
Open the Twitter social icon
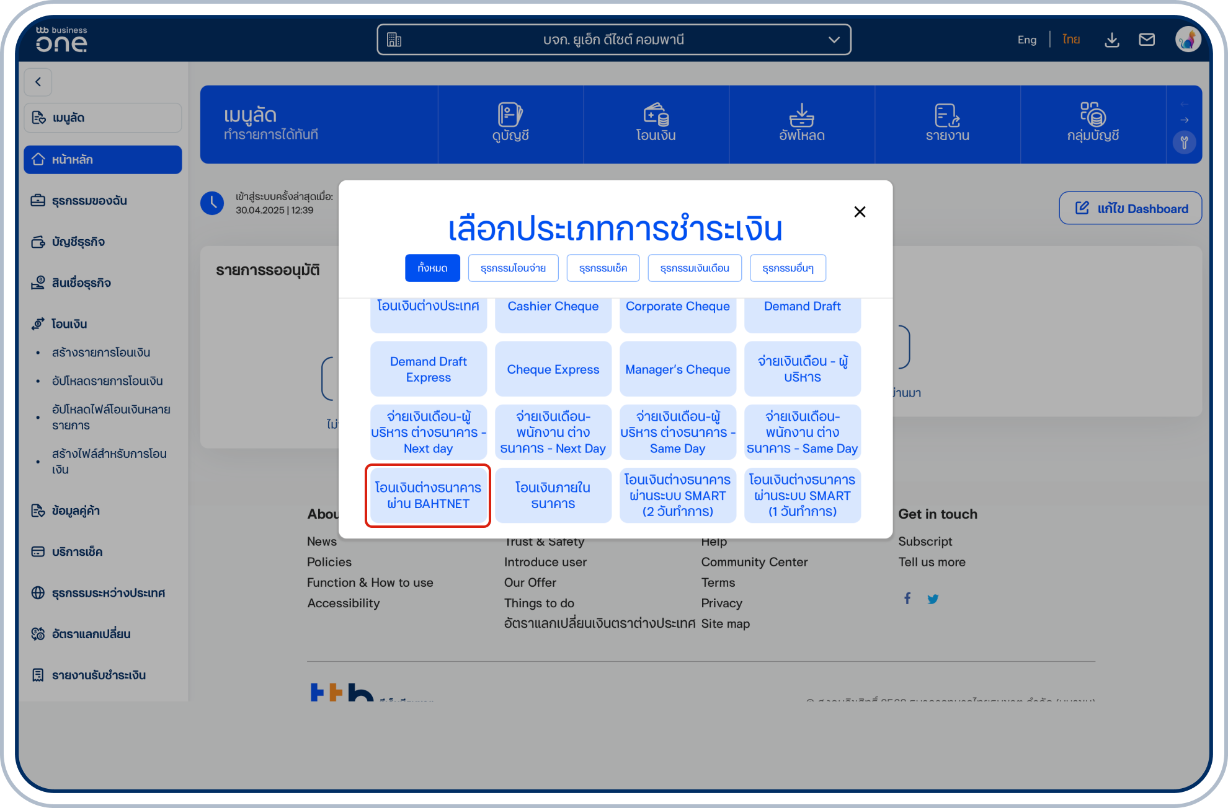tap(933, 599)
